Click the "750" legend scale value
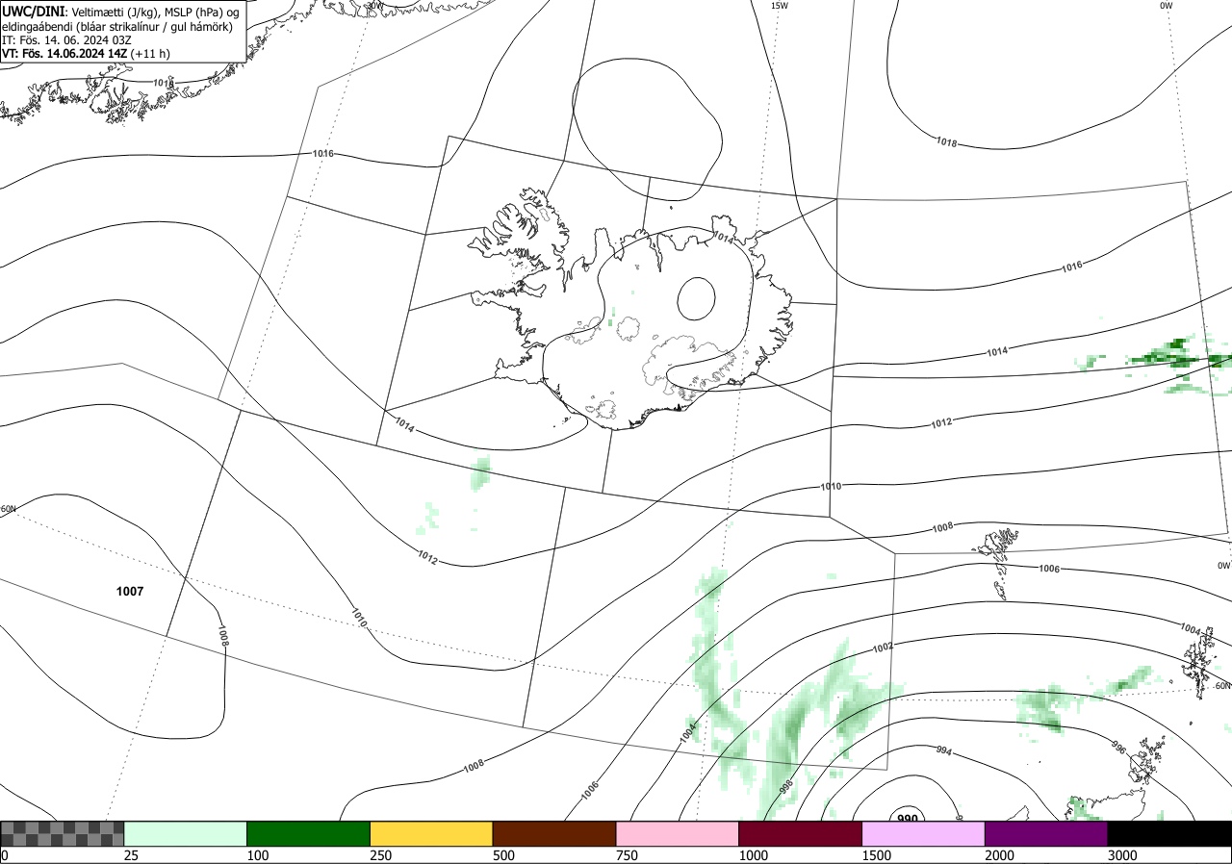The image size is (1232, 864). pos(627,855)
